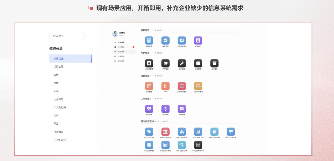Select the 生产管理 wrench icon

(182, 64)
